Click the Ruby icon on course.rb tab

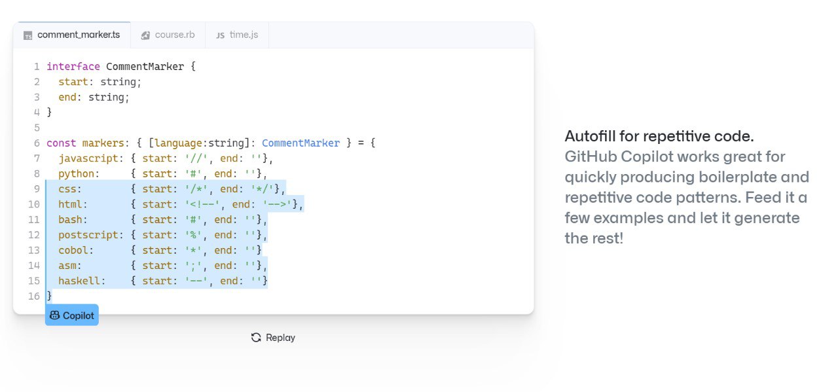coord(145,35)
